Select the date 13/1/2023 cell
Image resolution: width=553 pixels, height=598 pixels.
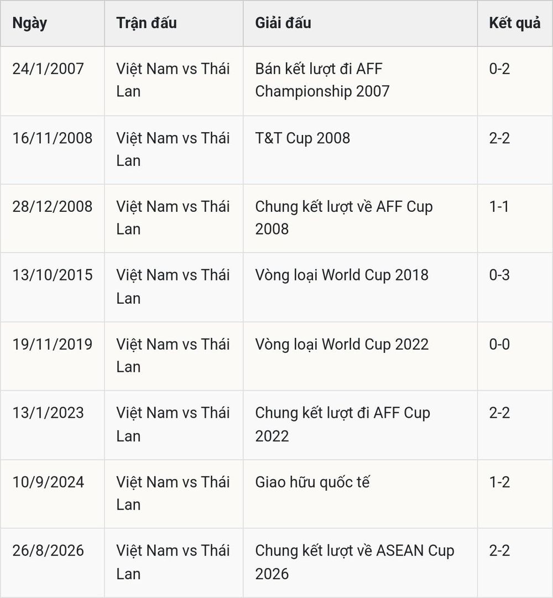(x=53, y=425)
